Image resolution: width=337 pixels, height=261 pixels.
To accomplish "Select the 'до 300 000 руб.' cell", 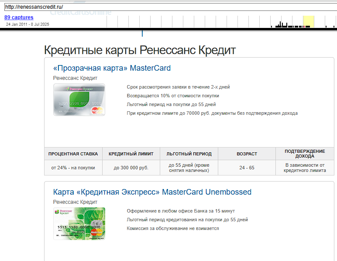I will point(131,168).
